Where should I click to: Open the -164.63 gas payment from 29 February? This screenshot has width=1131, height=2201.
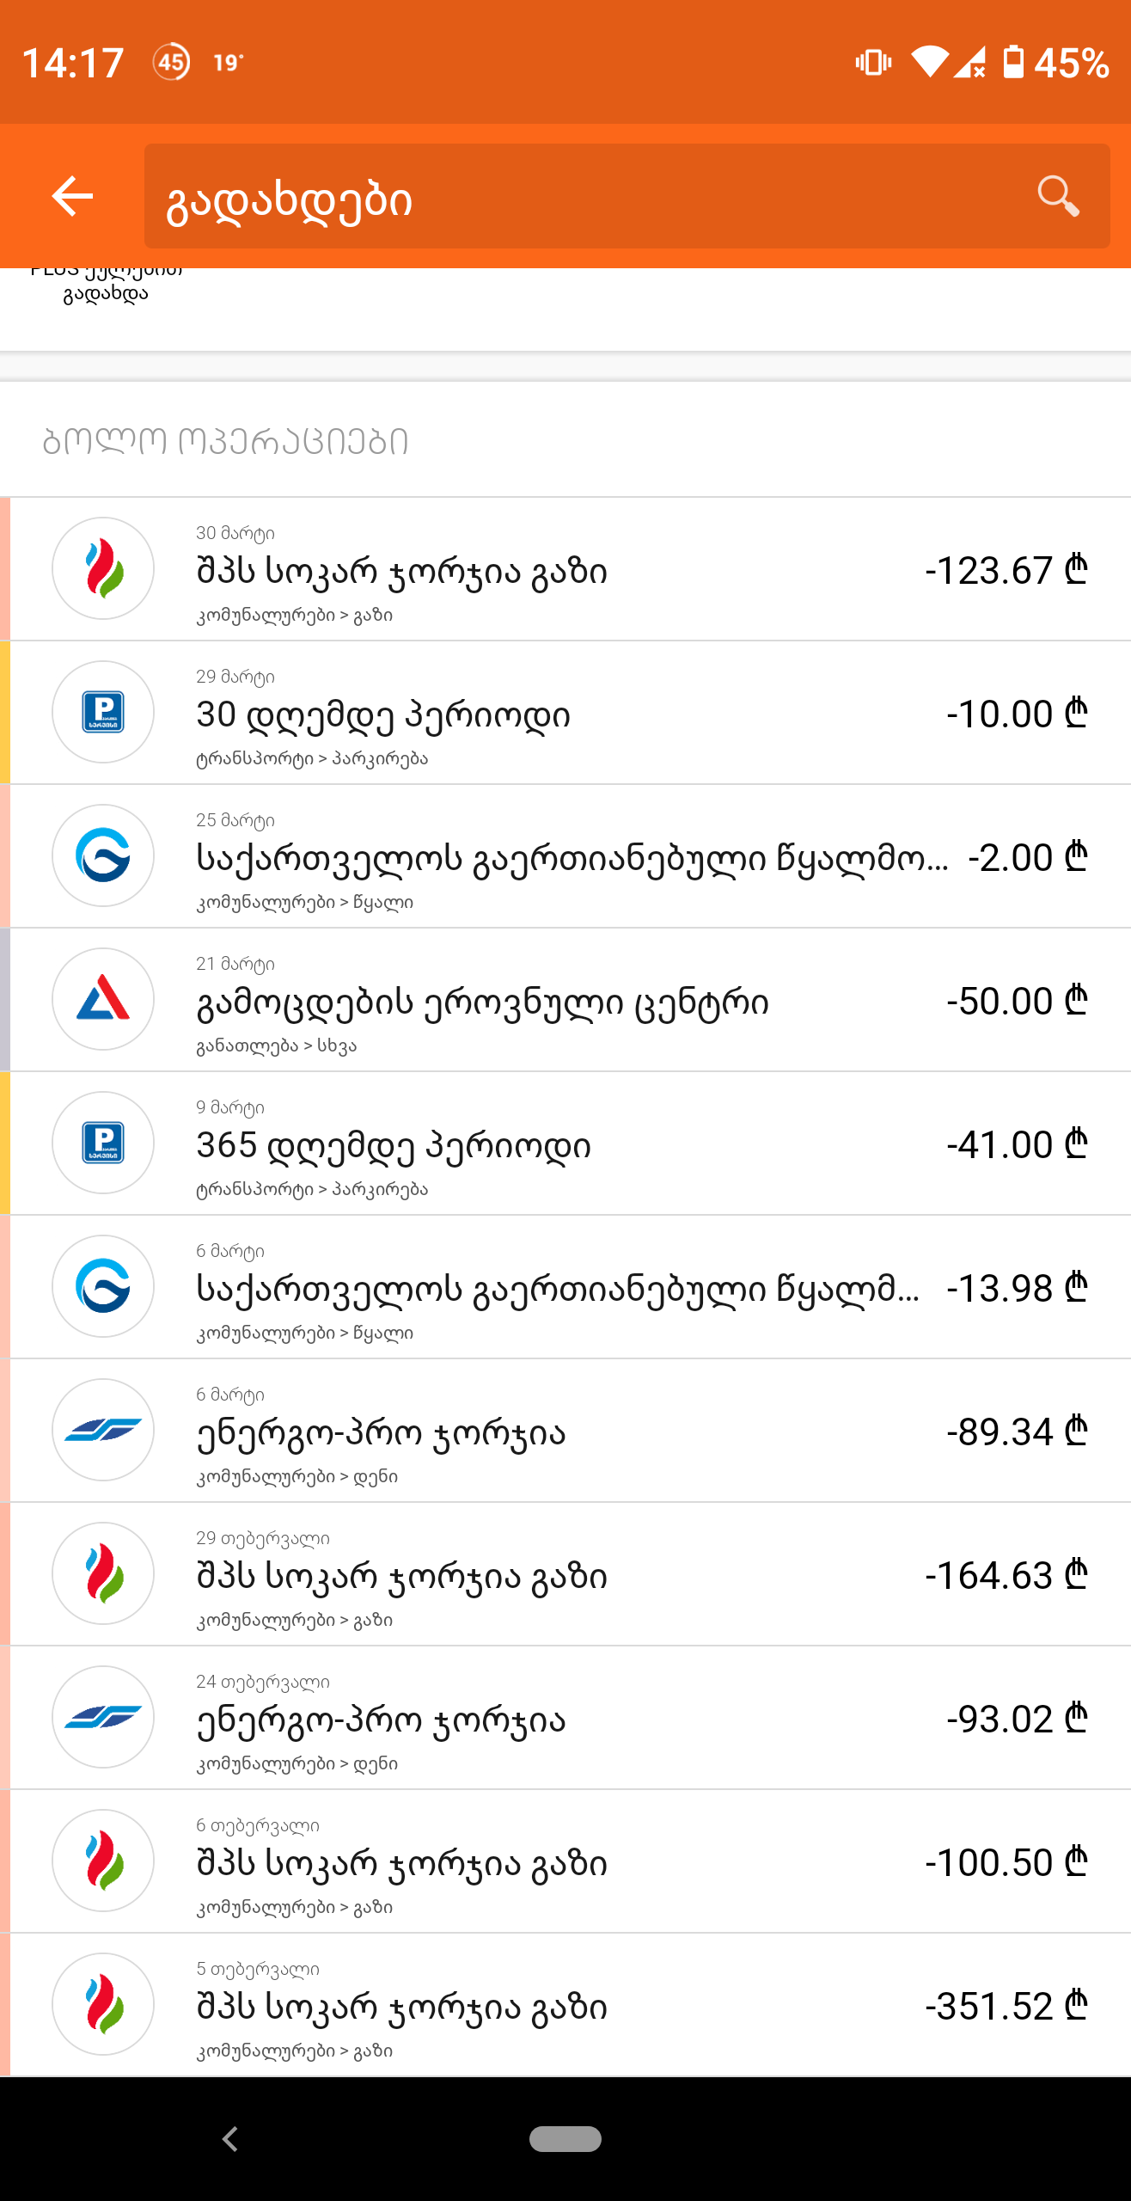[x=602, y=1575]
